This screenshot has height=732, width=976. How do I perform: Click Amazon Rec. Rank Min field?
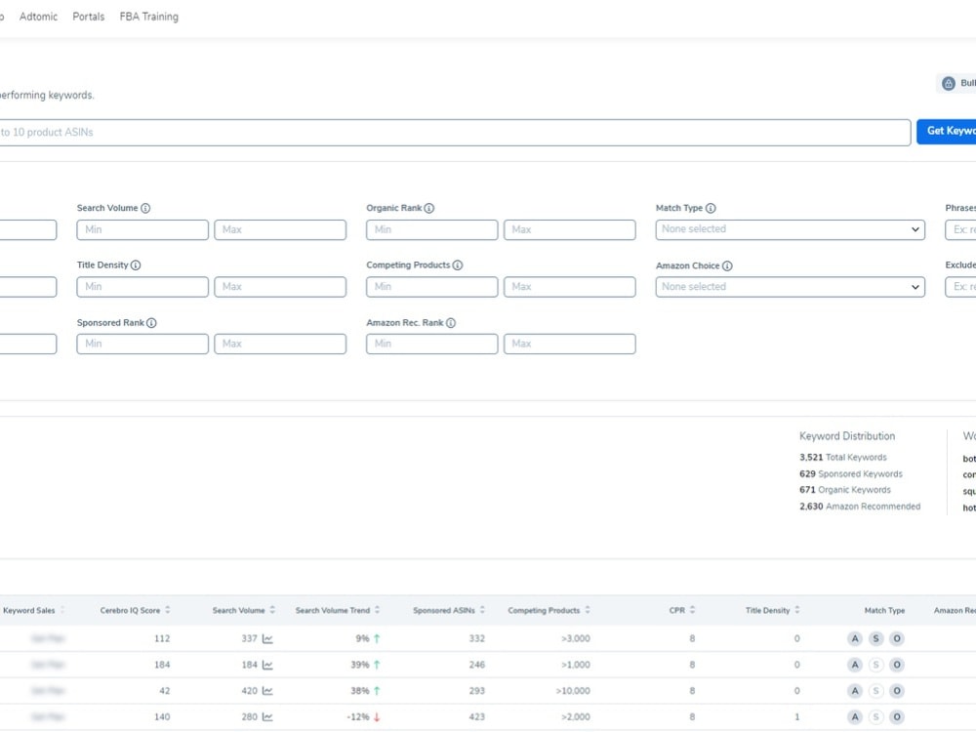(432, 345)
